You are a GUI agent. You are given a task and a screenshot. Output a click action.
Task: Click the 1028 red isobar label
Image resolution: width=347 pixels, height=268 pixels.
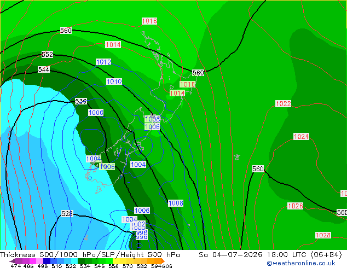click(x=323, y=235)
